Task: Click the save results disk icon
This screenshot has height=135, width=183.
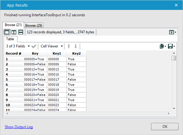Action: point(171,46)
